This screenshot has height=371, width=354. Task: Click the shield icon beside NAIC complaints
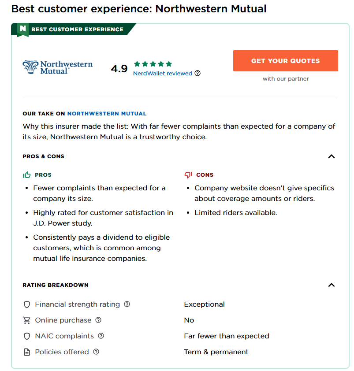tap(27, 336)
